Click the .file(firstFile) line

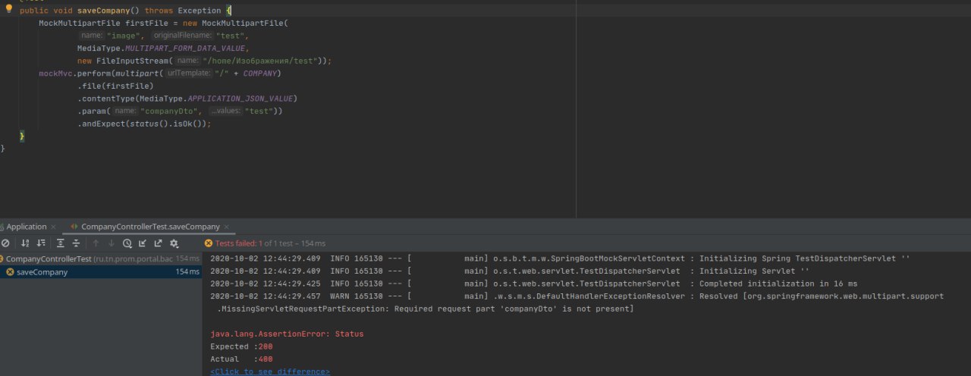115,86
